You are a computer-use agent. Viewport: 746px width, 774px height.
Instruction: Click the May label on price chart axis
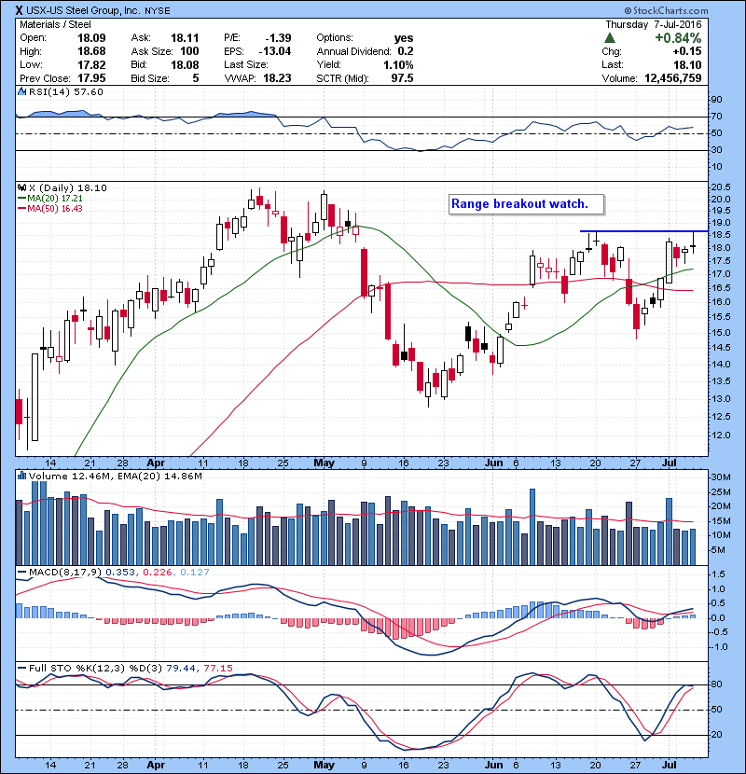coord(324,463)
